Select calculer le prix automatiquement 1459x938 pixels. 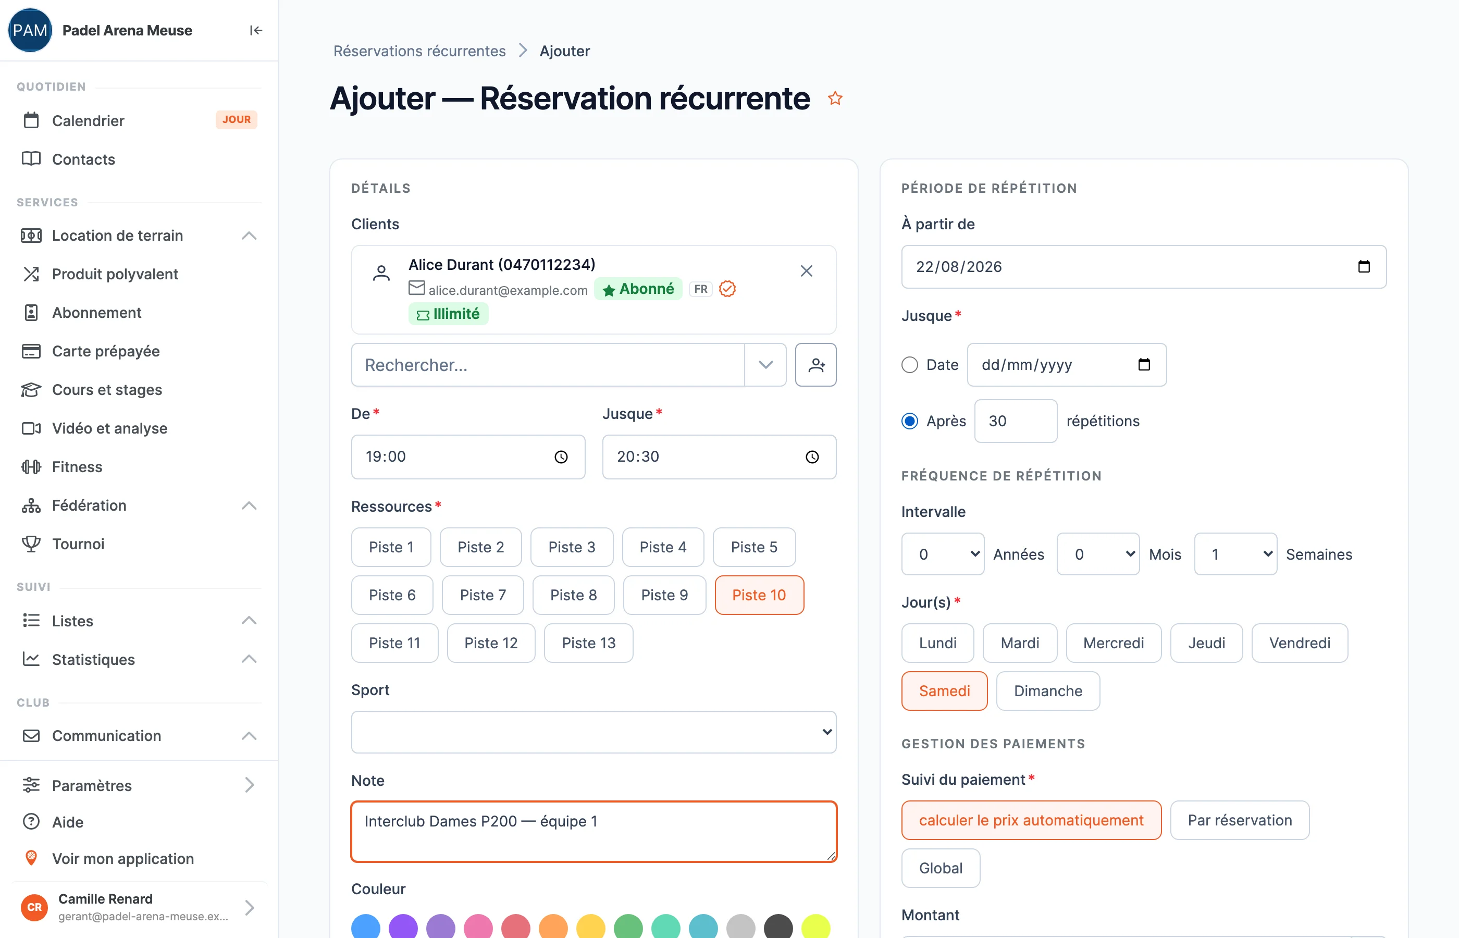pyautogui.click(x=1031, y=820)
